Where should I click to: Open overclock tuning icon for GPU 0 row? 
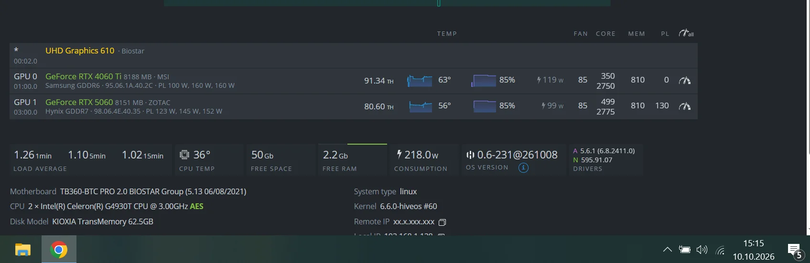tap(685, 80)
